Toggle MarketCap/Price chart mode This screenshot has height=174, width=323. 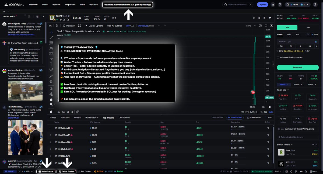pos(146,26)
